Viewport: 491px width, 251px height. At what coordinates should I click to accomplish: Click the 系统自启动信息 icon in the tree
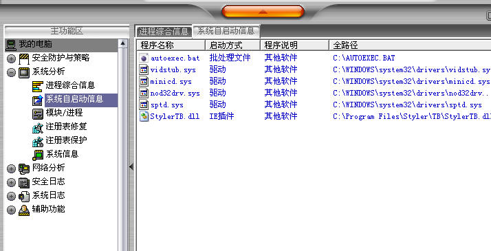click(38, 100)
